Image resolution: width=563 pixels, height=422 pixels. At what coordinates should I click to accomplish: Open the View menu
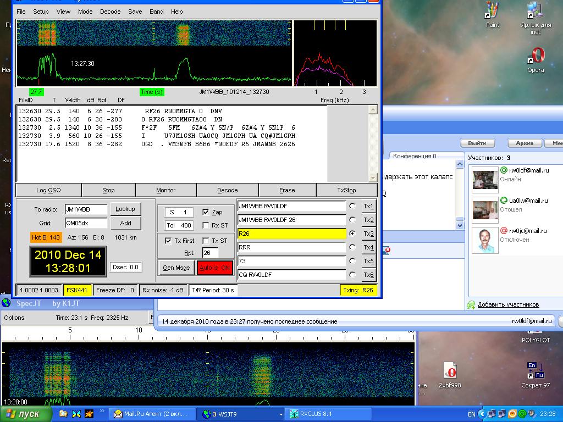[63, 12]
